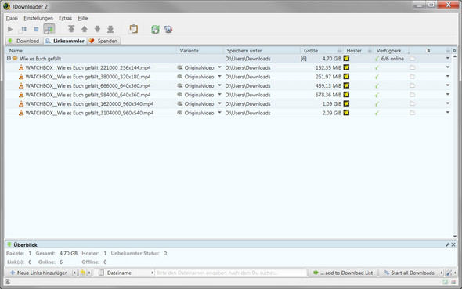The height and width of the screenshot is (289, 462).
Task: Click folder icon in 261.97 MiB row
Action: (x=412, y=77)
